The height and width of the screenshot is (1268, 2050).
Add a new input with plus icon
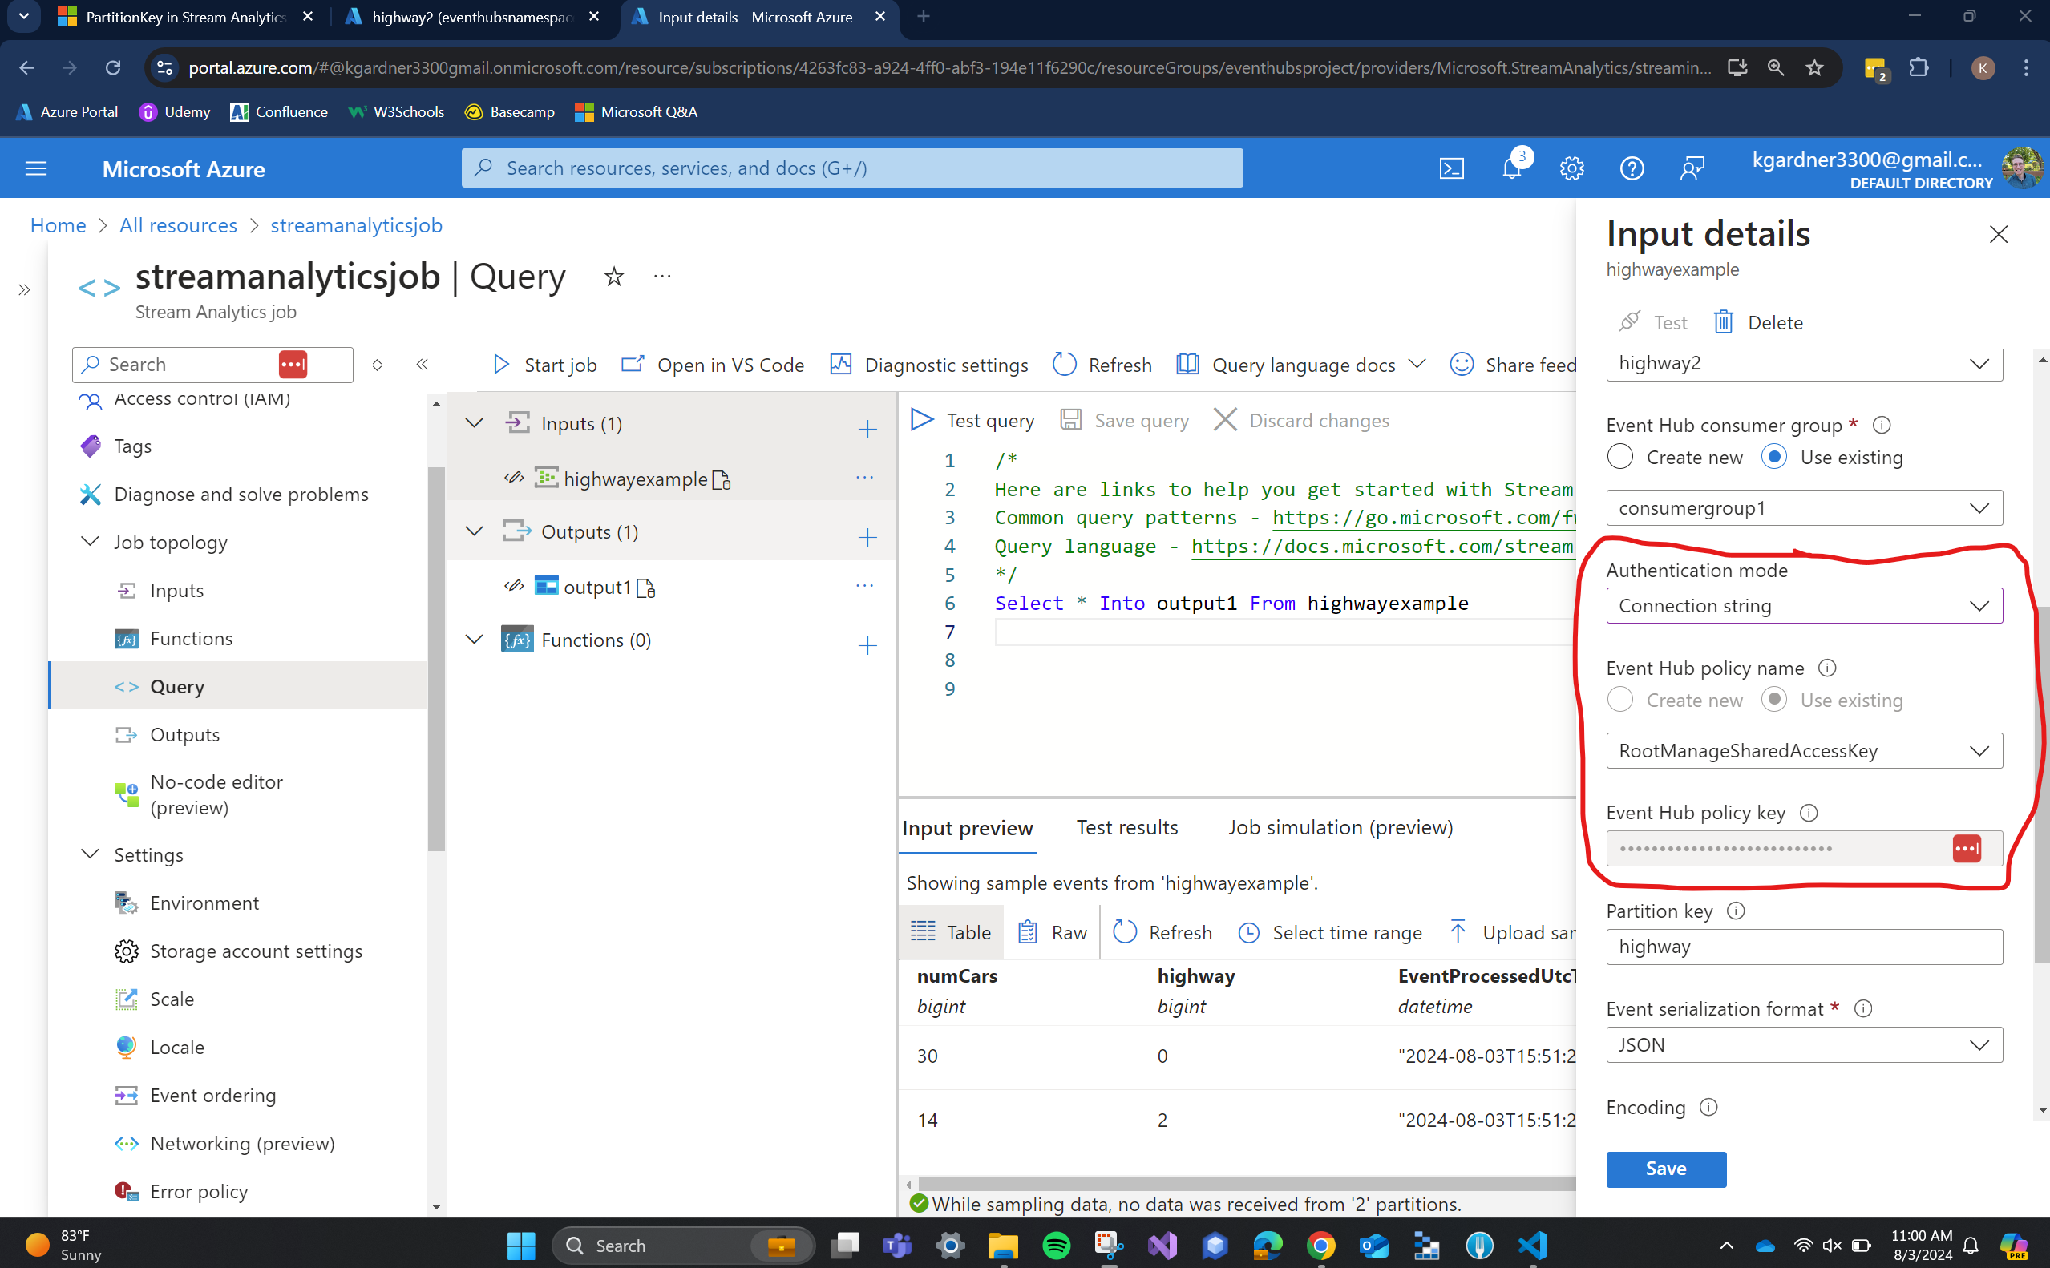(867, 429)
